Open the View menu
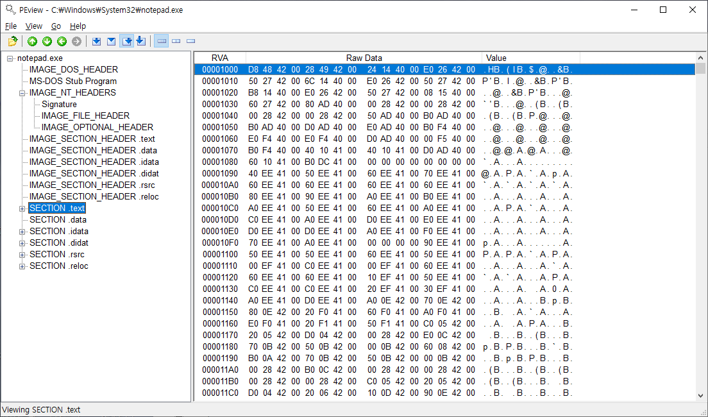Screen dimensions: 708x417 34,26
